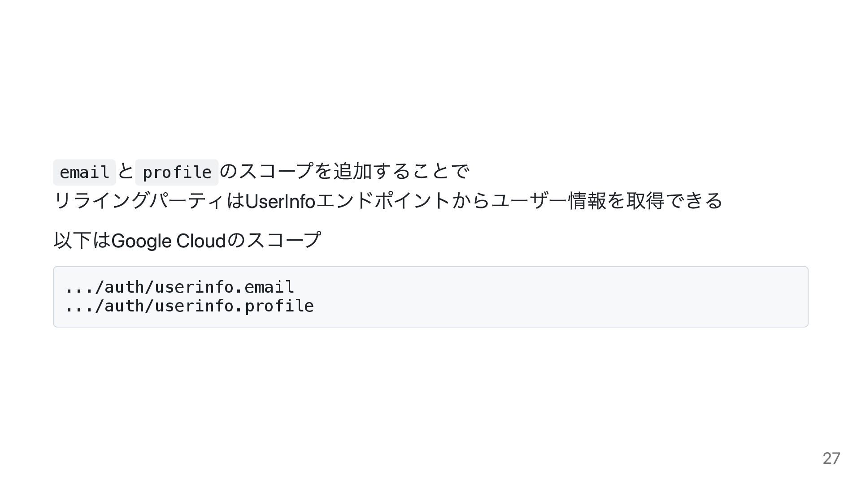Click the inline code label profile
This screenshot has height=484, width=861.
pyautogui.click(x=177, y=172)
